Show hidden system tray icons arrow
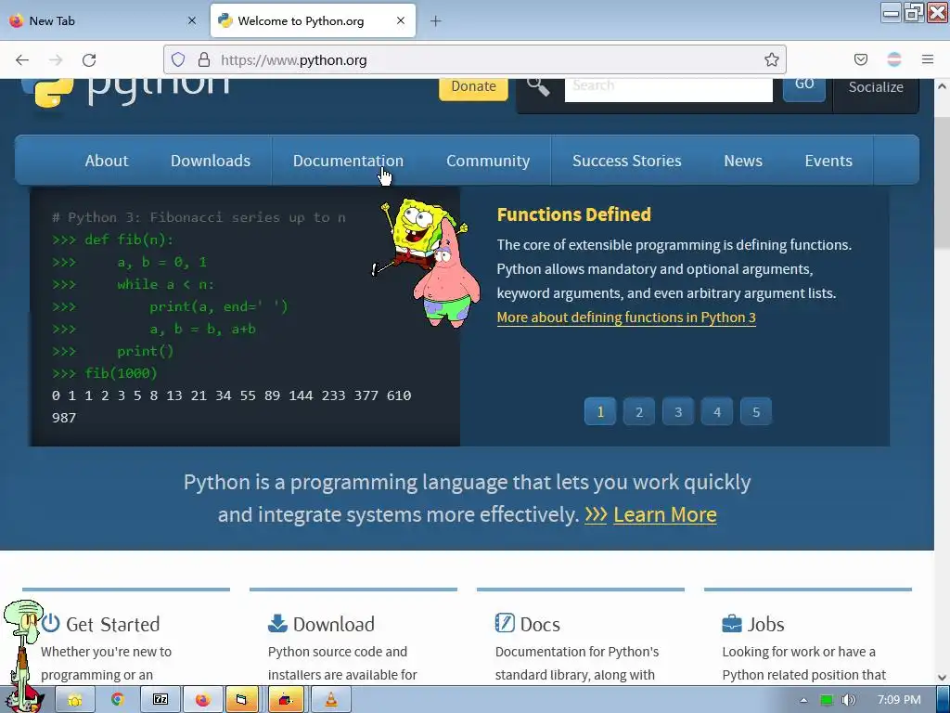950x713 pixels. click(803, 700)
